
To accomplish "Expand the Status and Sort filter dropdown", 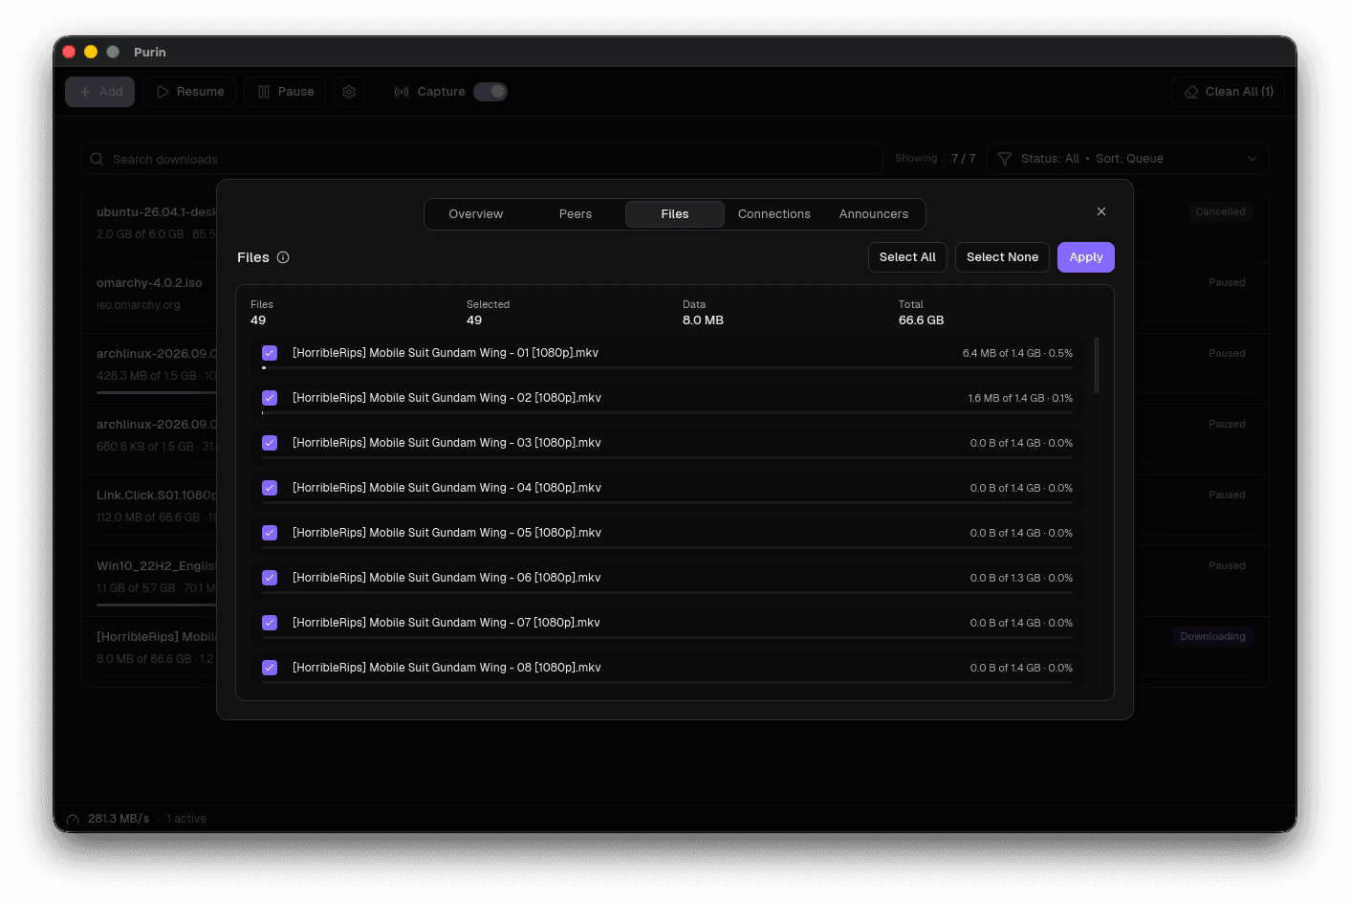I will [x=1128, y=159].
